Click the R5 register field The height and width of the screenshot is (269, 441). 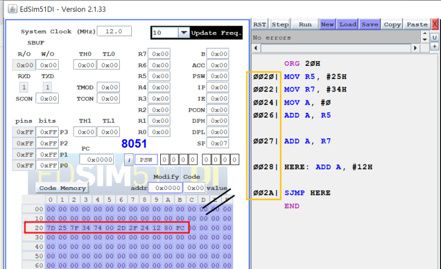click(x=159, y=76)
